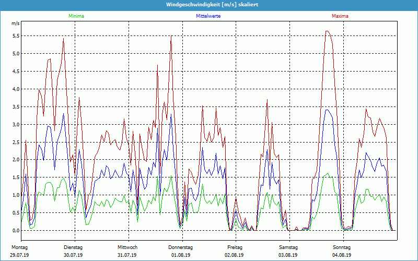The width and height of the screenshot is (418, 261).
Task: Click the 2,0 y-axis value
Action: [16, 160]
